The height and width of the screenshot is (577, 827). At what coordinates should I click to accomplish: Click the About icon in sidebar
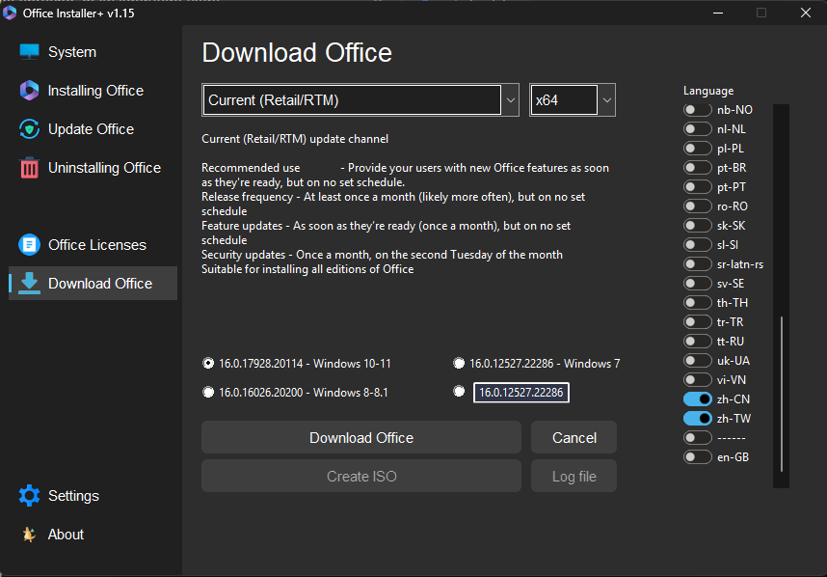(29, 535)
